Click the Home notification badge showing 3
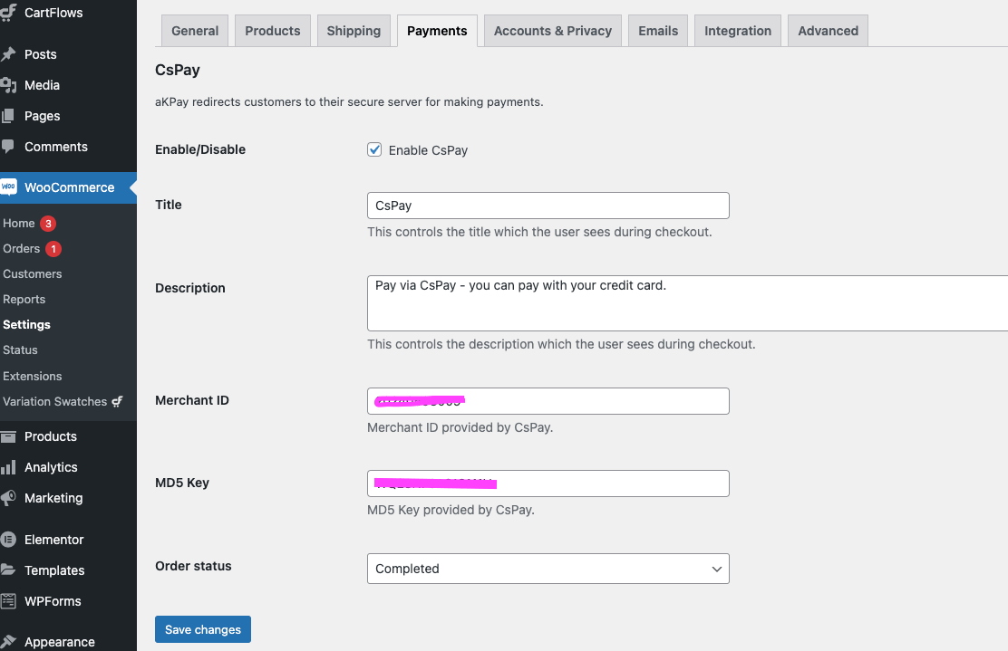 48,224
